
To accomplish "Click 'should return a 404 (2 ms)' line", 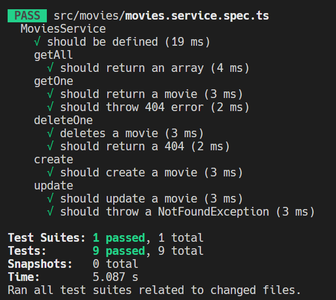I will (145, 146).
